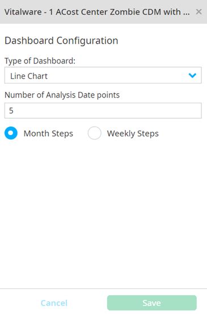Select the Weekly Steps radio button
This screenshot has width=207, height=314.
click(x=94, y=133)
